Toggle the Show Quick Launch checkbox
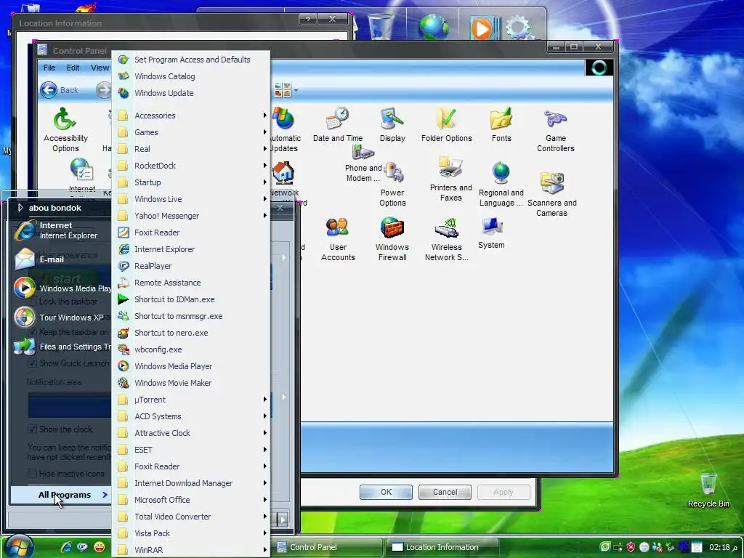Image resolution: width=744 pixels, height=558 pixels. 32,363
